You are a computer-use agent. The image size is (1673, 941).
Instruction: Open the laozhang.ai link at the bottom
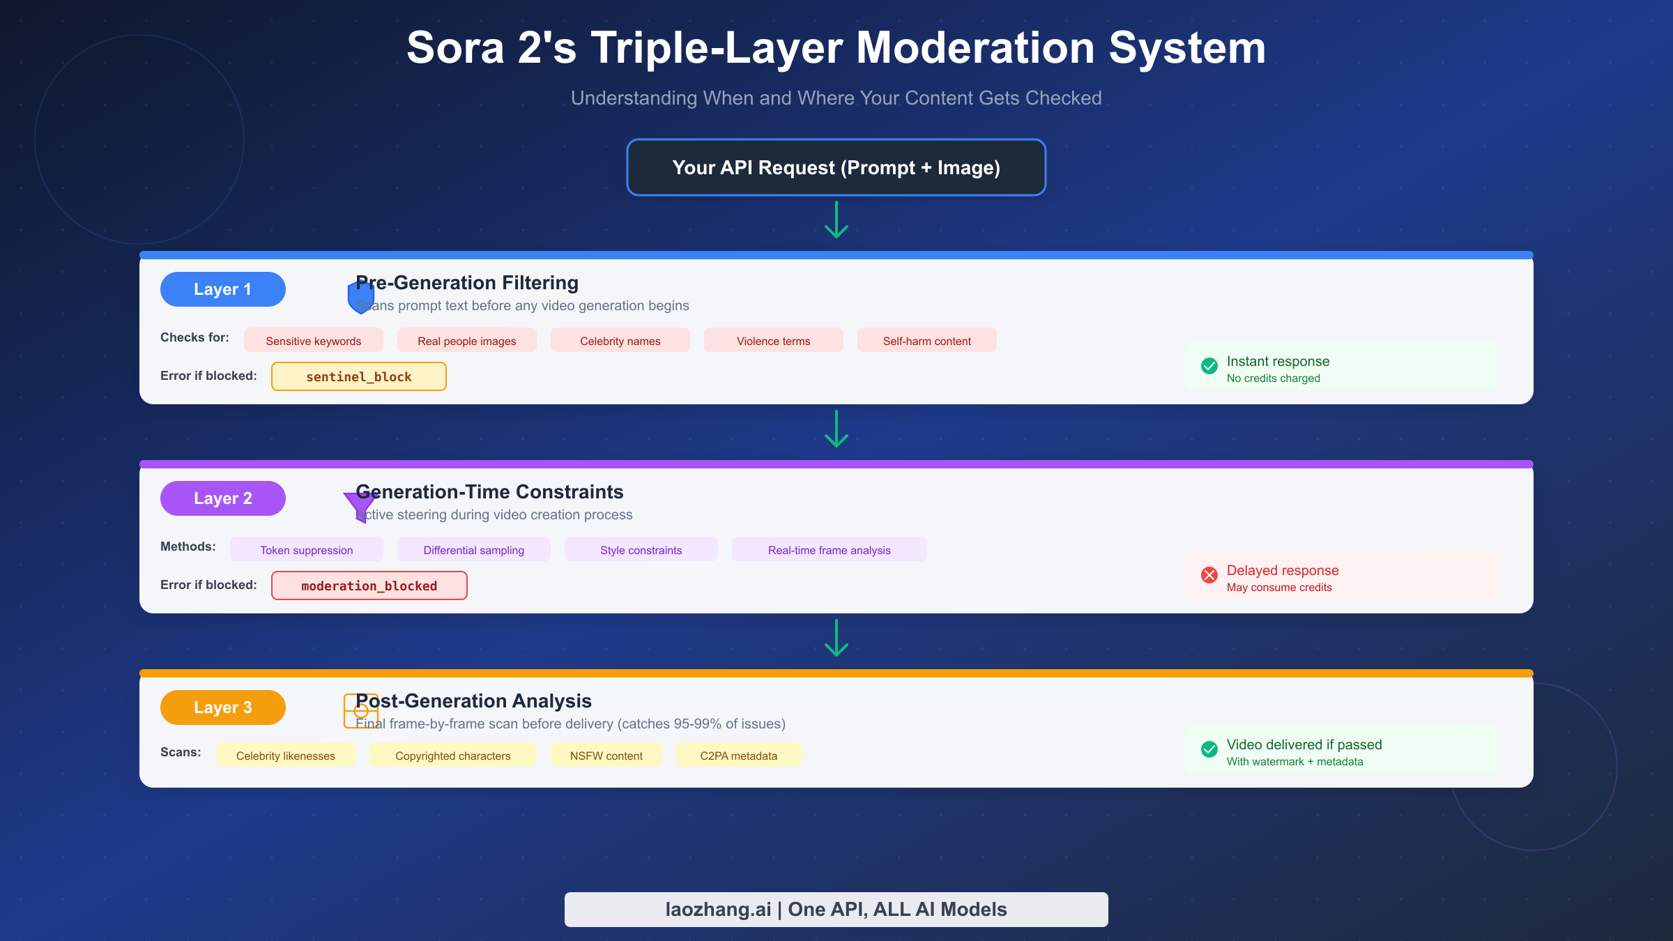coord(836,909)
